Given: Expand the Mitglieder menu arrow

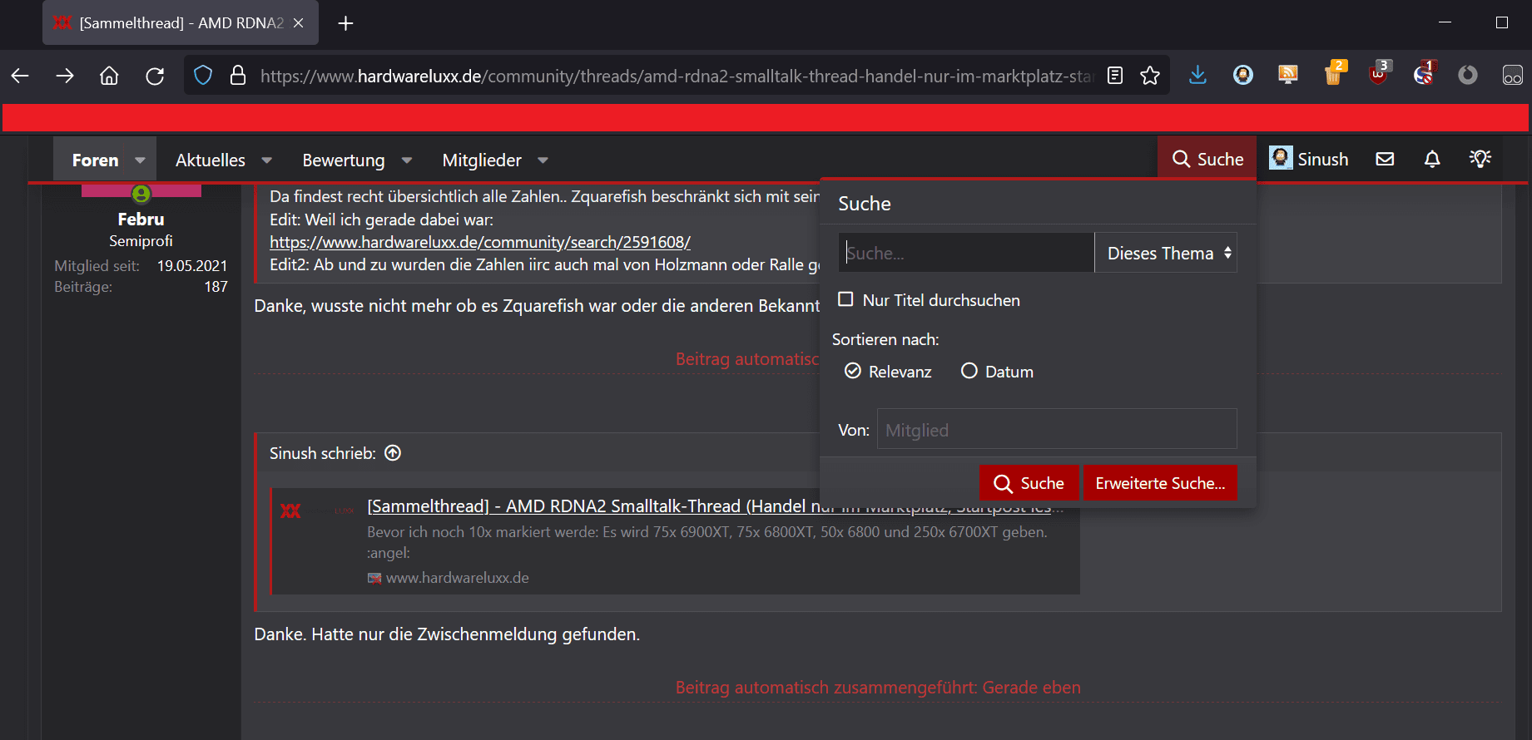Looking at the screenshot, I should point(543,160).
